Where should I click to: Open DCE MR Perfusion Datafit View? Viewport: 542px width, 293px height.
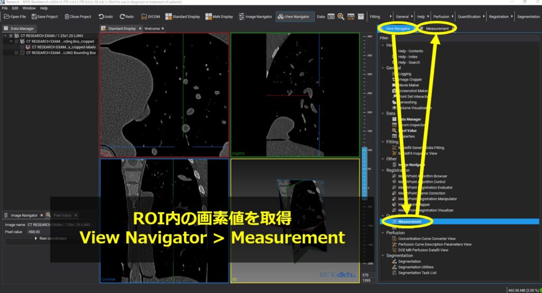423,250
